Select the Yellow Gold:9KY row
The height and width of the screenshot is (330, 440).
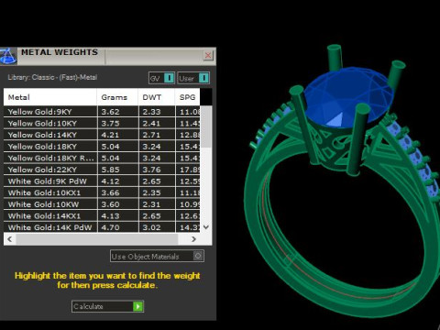[x=102, y=112]
